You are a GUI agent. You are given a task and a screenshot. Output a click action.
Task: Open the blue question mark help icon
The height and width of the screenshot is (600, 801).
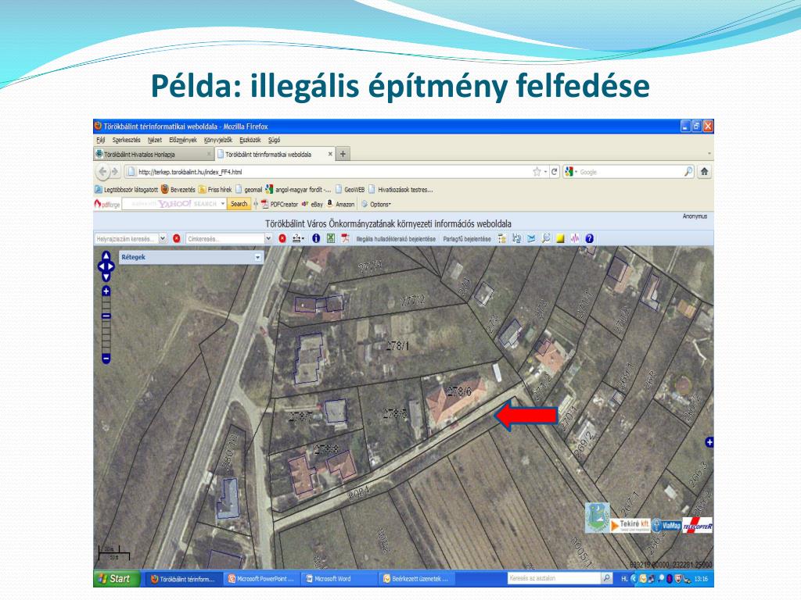pos(590,238)
